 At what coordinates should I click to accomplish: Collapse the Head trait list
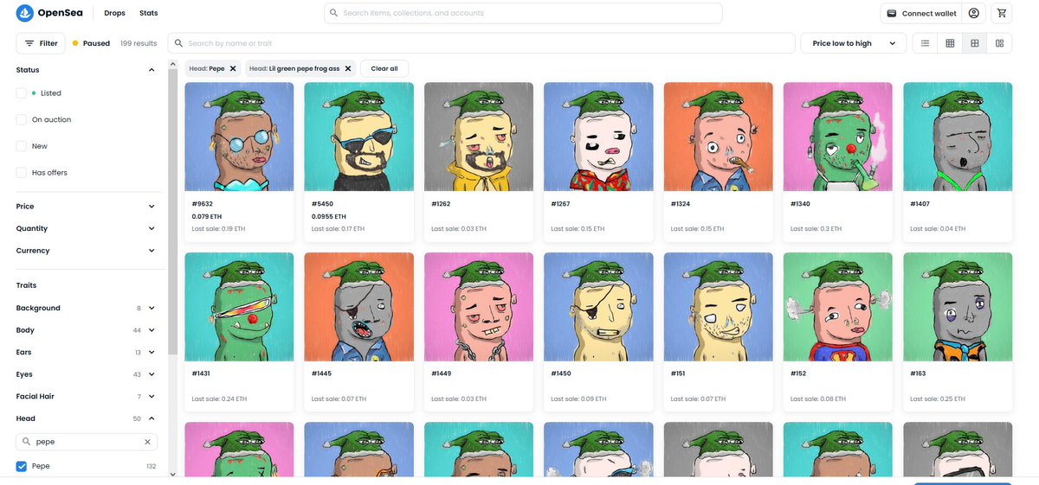[152, 418]
